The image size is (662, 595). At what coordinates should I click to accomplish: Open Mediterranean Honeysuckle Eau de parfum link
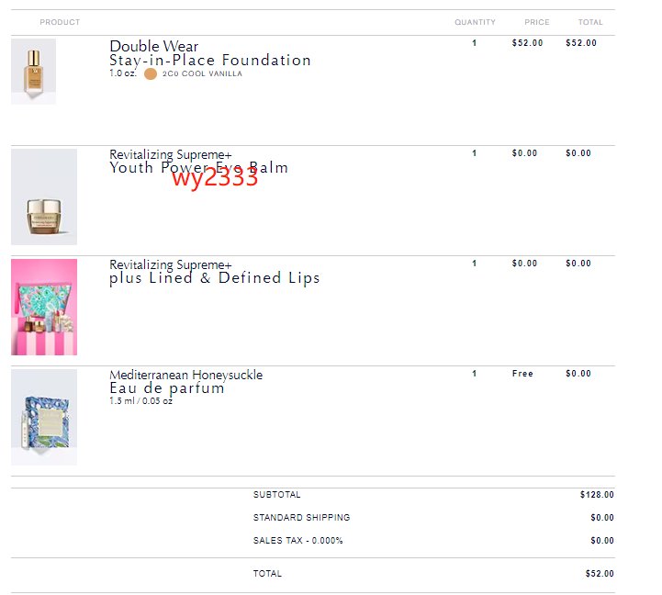tap(185, 382)
